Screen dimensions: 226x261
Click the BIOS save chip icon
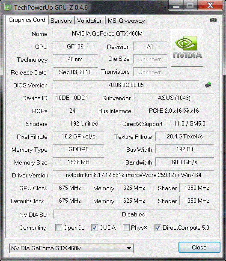[x=208, y=85]
